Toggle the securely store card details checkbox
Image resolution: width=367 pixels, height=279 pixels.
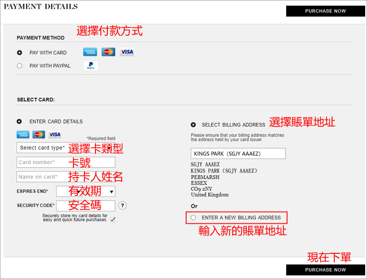point(112,219)
